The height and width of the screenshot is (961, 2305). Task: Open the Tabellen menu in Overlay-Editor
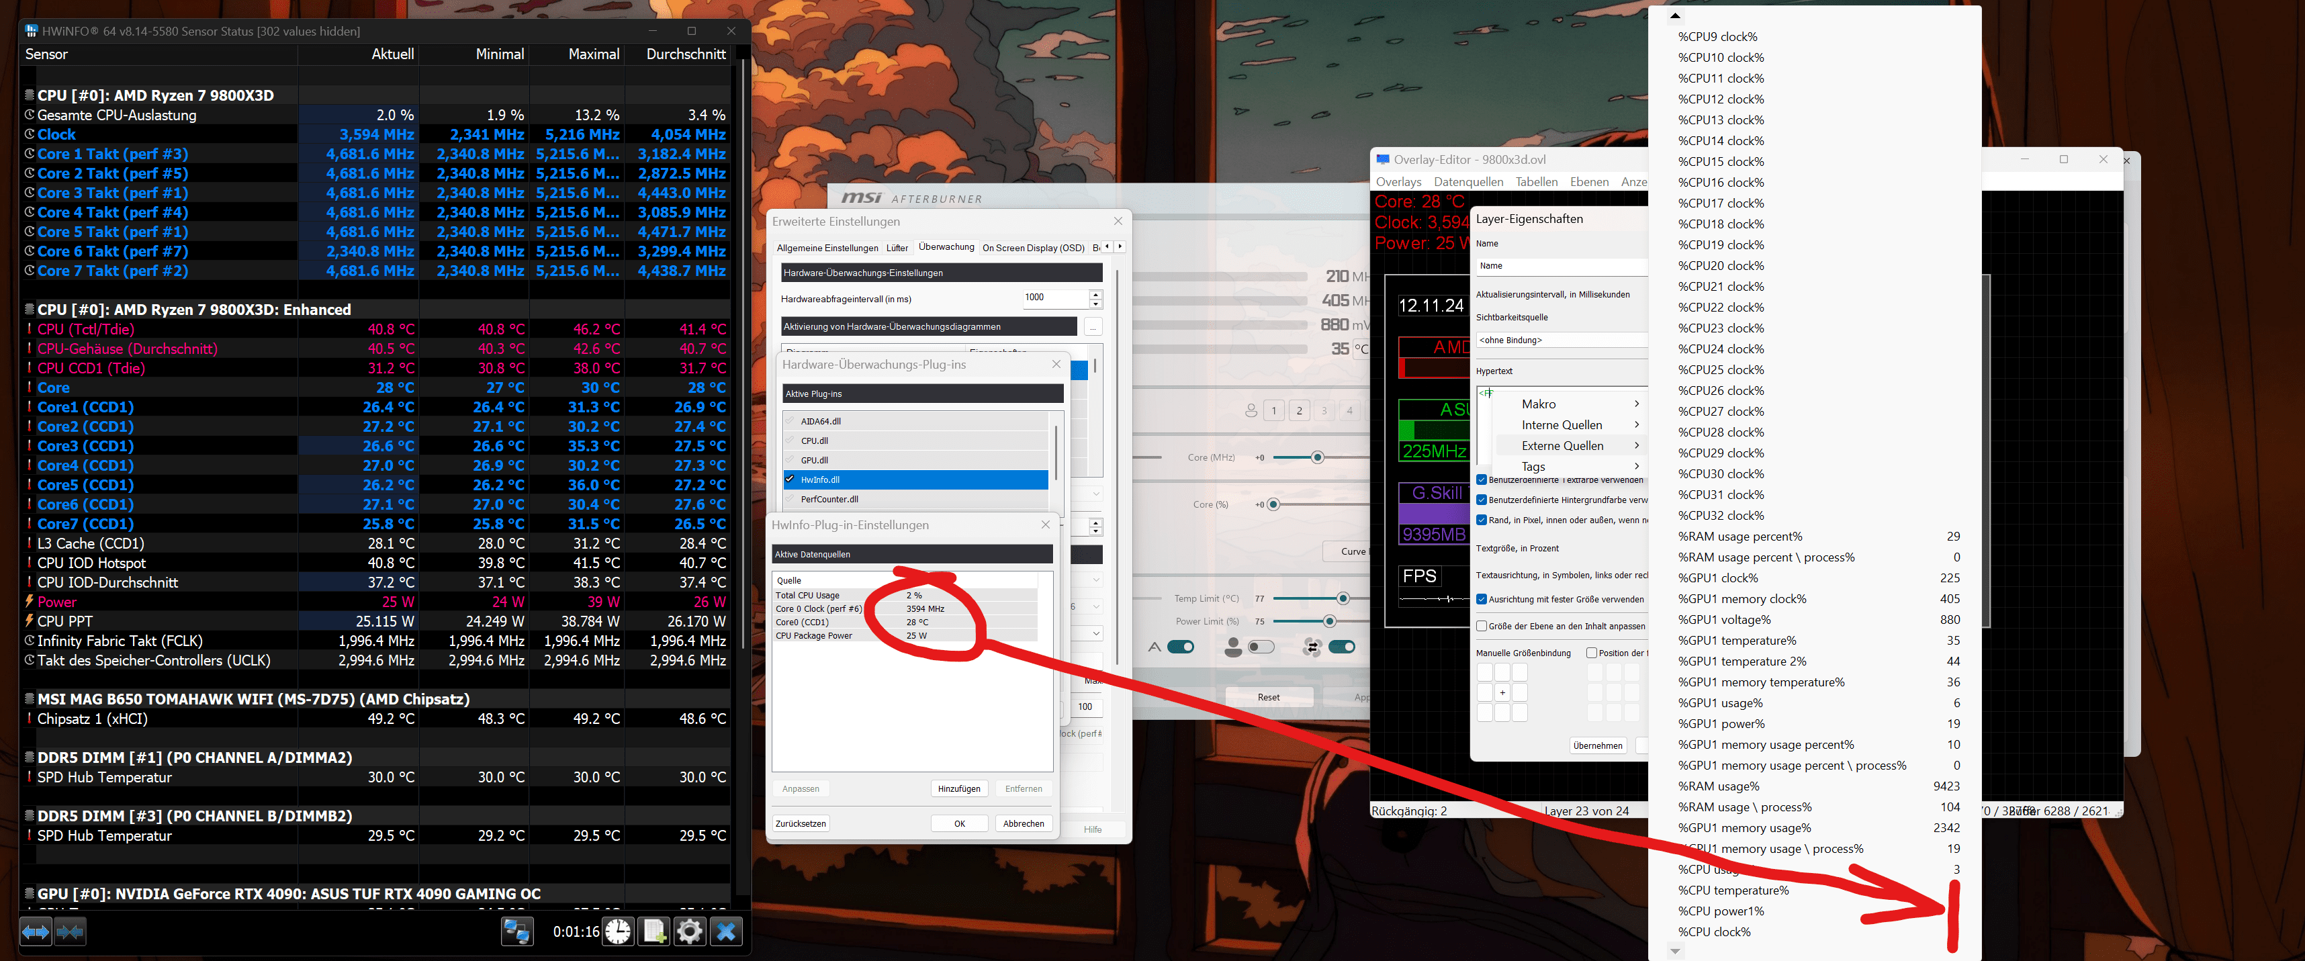[1537, 181]
